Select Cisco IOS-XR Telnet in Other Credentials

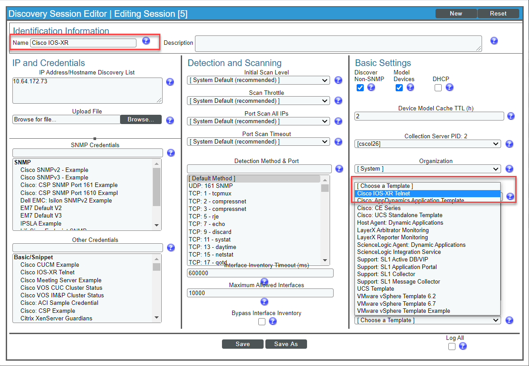(x=47, y=272)
